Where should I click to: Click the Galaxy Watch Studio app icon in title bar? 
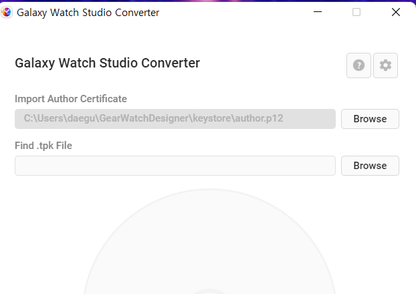[x=7, y=12]
